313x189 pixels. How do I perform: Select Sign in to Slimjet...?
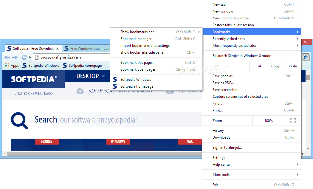tap(252, 148)
